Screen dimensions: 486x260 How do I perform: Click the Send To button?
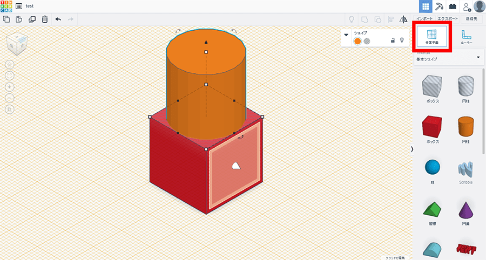click(x=472, y=18)
